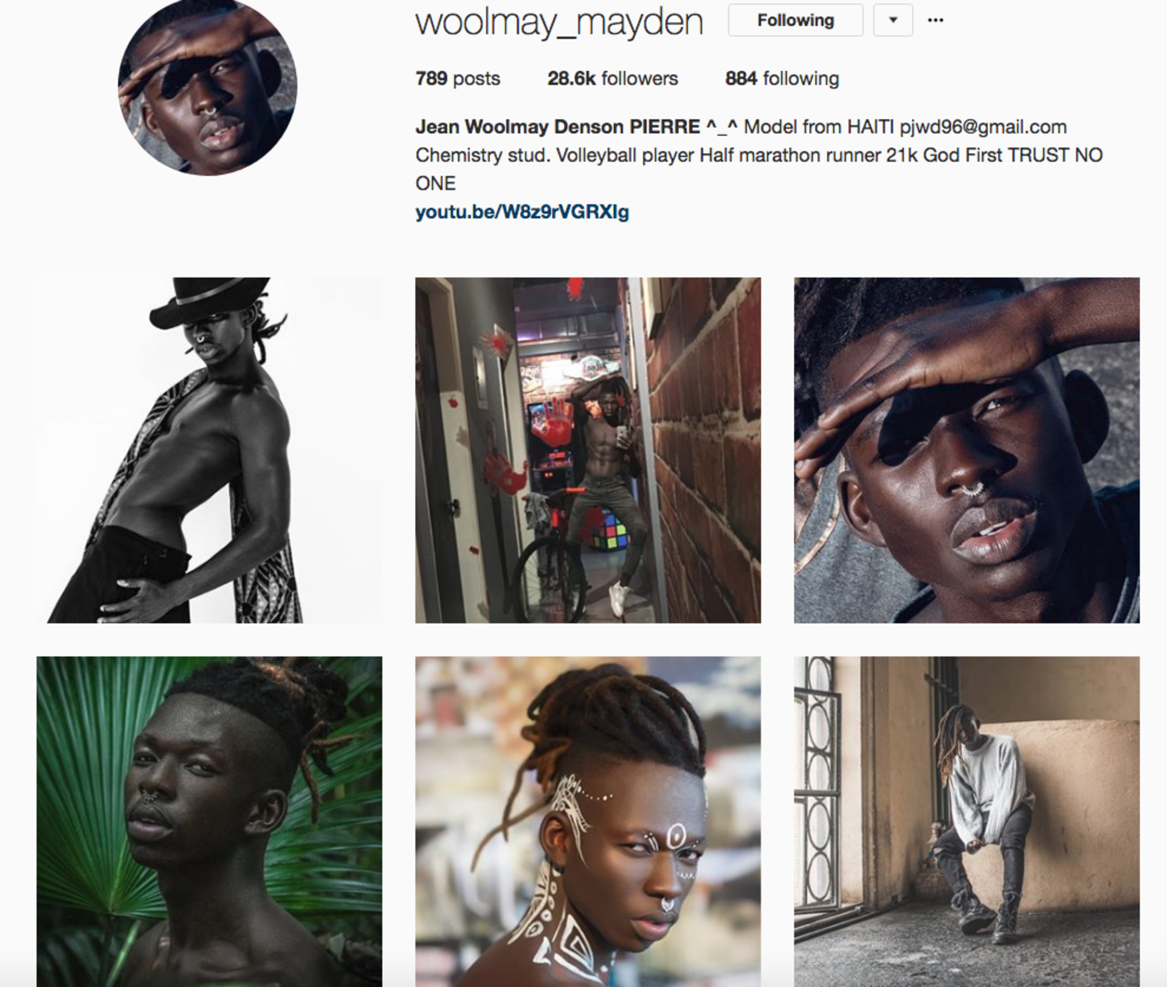Click the 789 posts count

(x=458, y=78)
